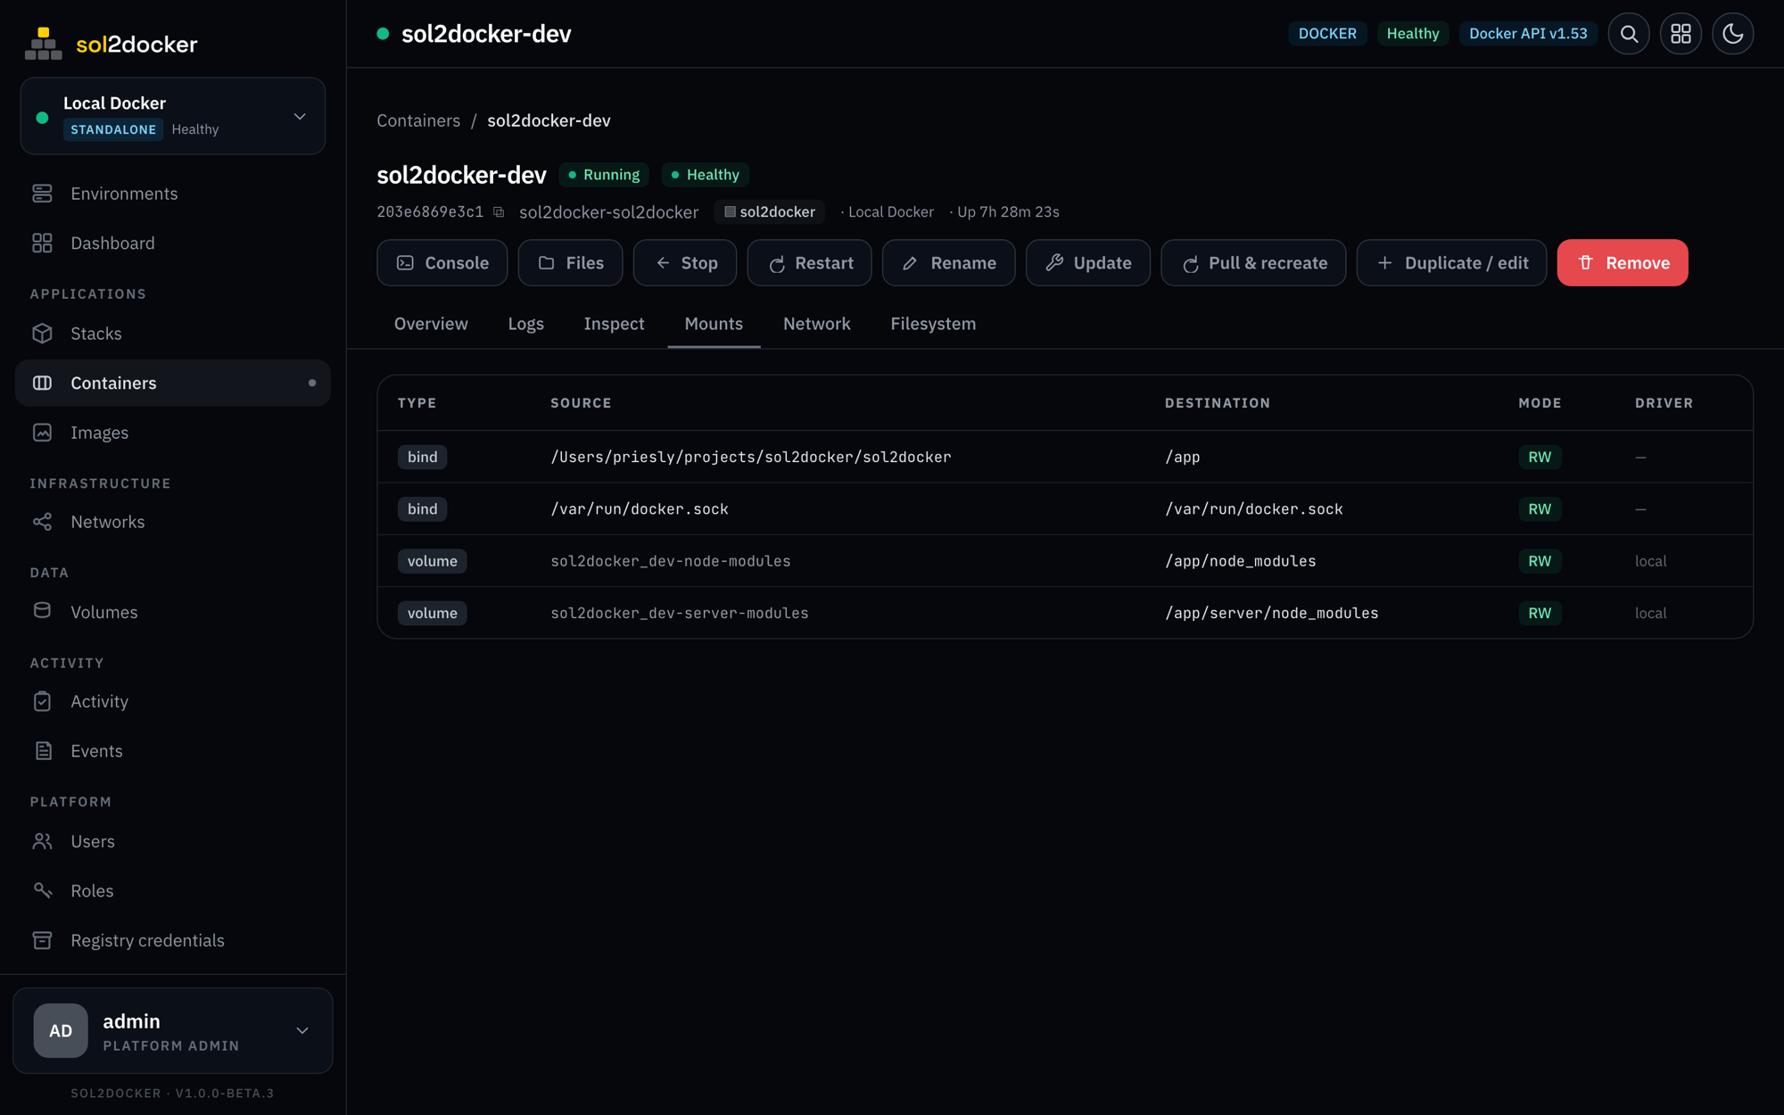1784x1115 pixels.
Task: Open Images page
Action: pos(173,433)
